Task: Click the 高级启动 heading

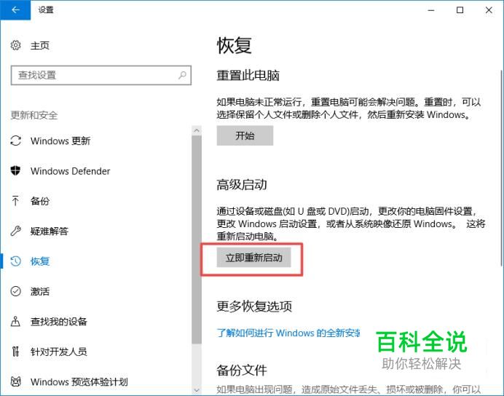Action: click(x=242, y=185)
